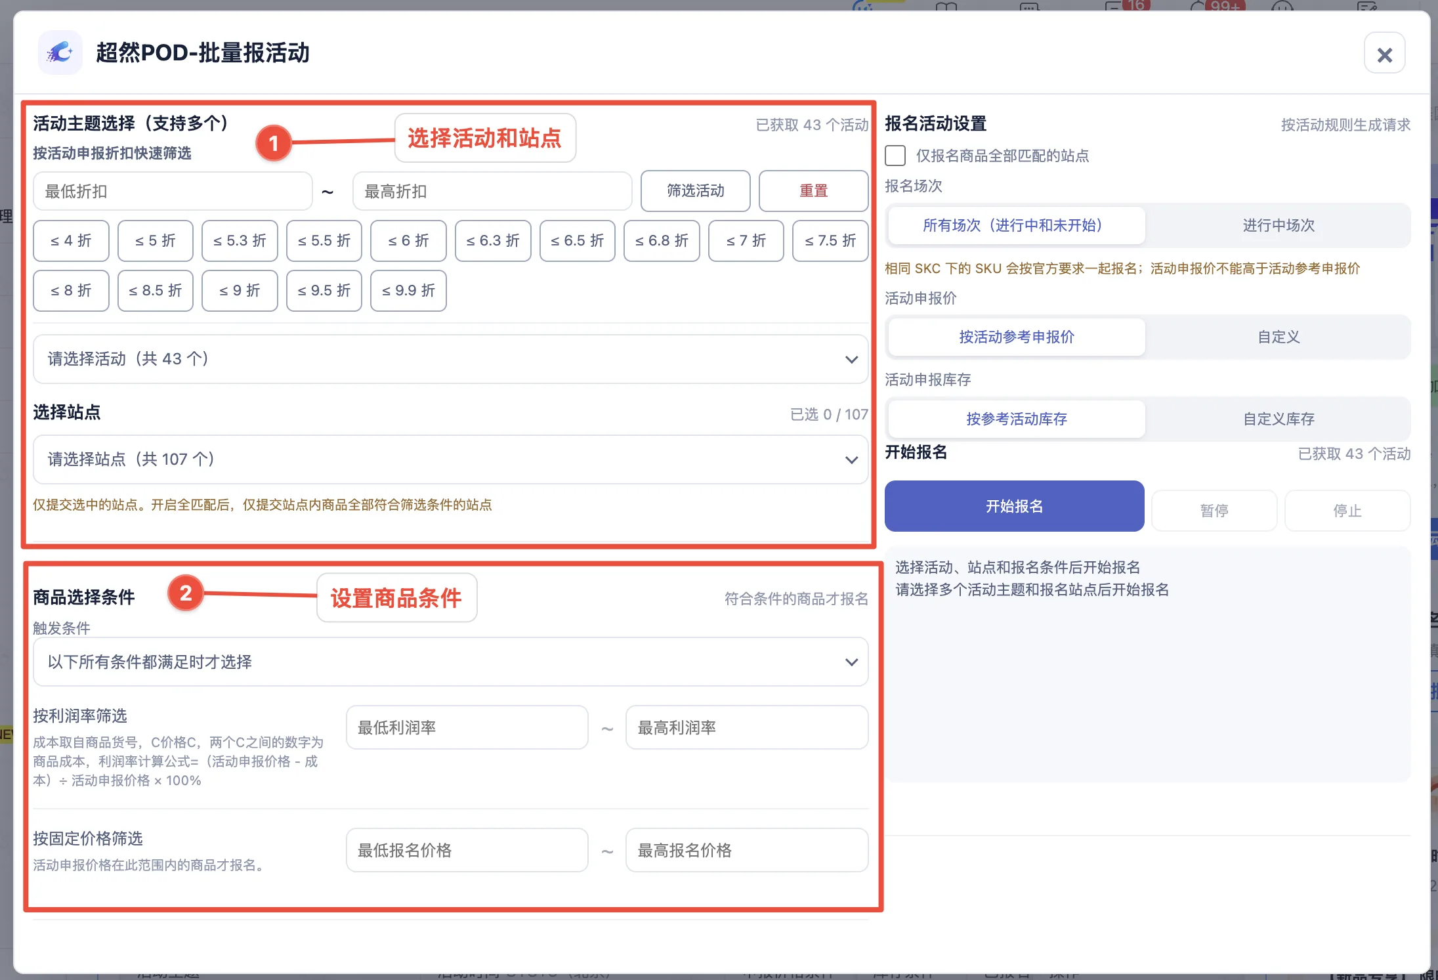This screenshot has width=1438, height=980.
Task: Focus the 最高折扣 input field
Action: (x=492, y=192)
